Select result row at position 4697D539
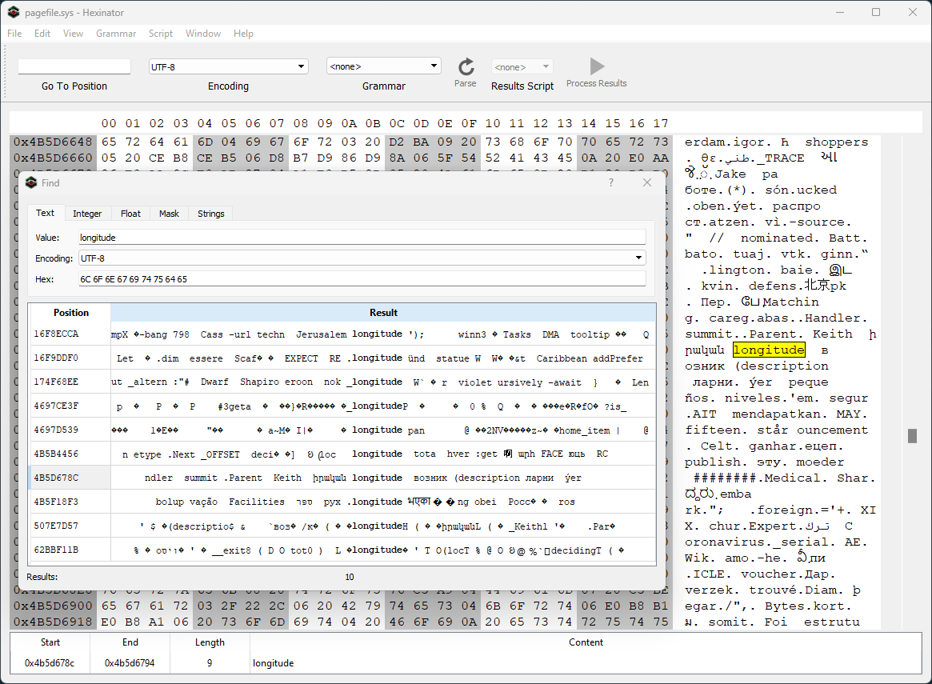The height and width of the screenshot is (684, 932). point(343,430)
